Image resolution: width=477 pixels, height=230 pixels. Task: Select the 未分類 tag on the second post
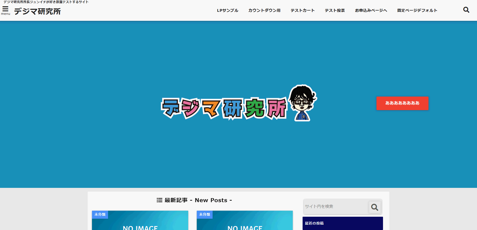[205, 214]
